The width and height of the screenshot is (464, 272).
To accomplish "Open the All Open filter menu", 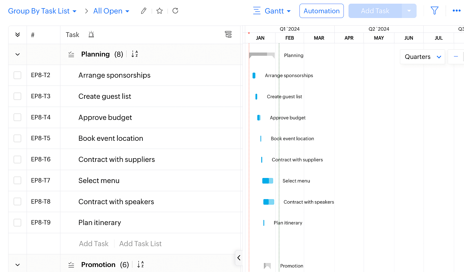I will [x=111, y=11].
